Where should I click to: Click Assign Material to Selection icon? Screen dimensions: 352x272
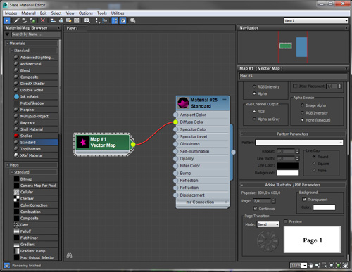[x=32, y=20]
